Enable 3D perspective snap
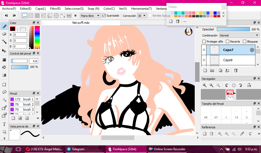The image size is (261, 153). (x=69, y=16)
